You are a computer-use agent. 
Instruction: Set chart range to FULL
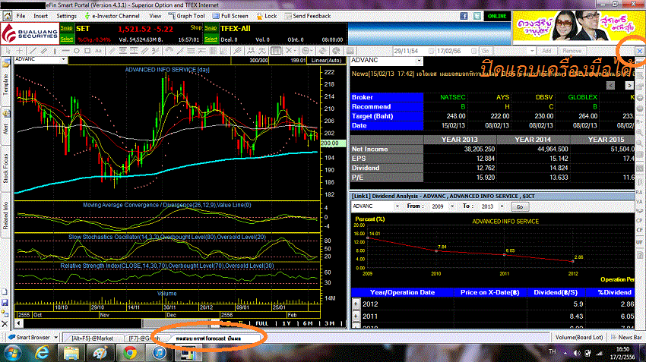pyautogui.click(x=262, y=323)
